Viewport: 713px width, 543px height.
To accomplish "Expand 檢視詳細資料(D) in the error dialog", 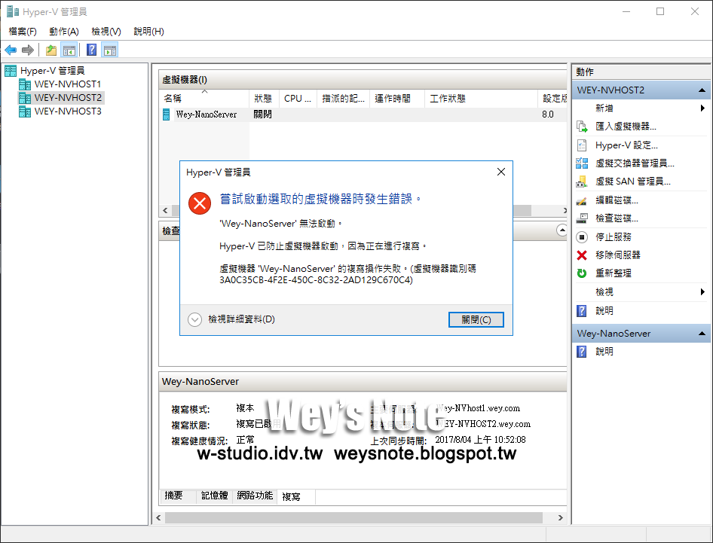I will pos(194,319).
